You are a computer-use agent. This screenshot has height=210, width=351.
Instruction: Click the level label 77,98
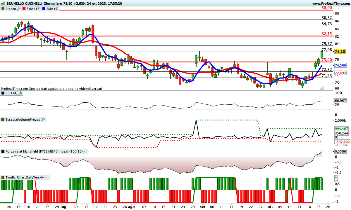[x=327, y=50]
